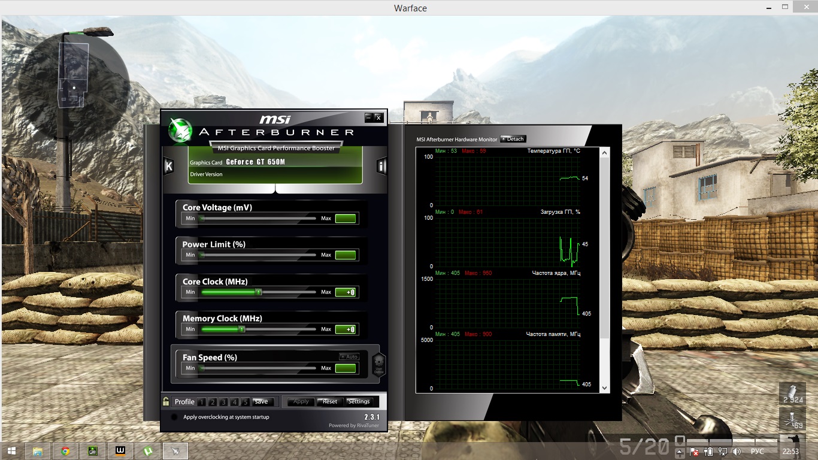Click the Reset button

(330, 402)
